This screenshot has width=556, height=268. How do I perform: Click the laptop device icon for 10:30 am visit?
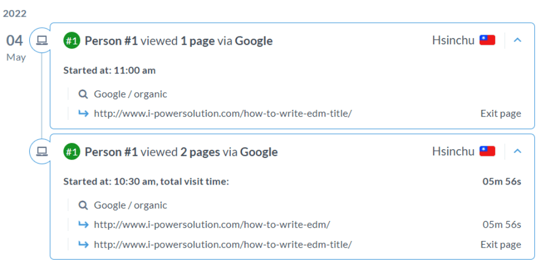pyautogui.click(x=42, y=152)
